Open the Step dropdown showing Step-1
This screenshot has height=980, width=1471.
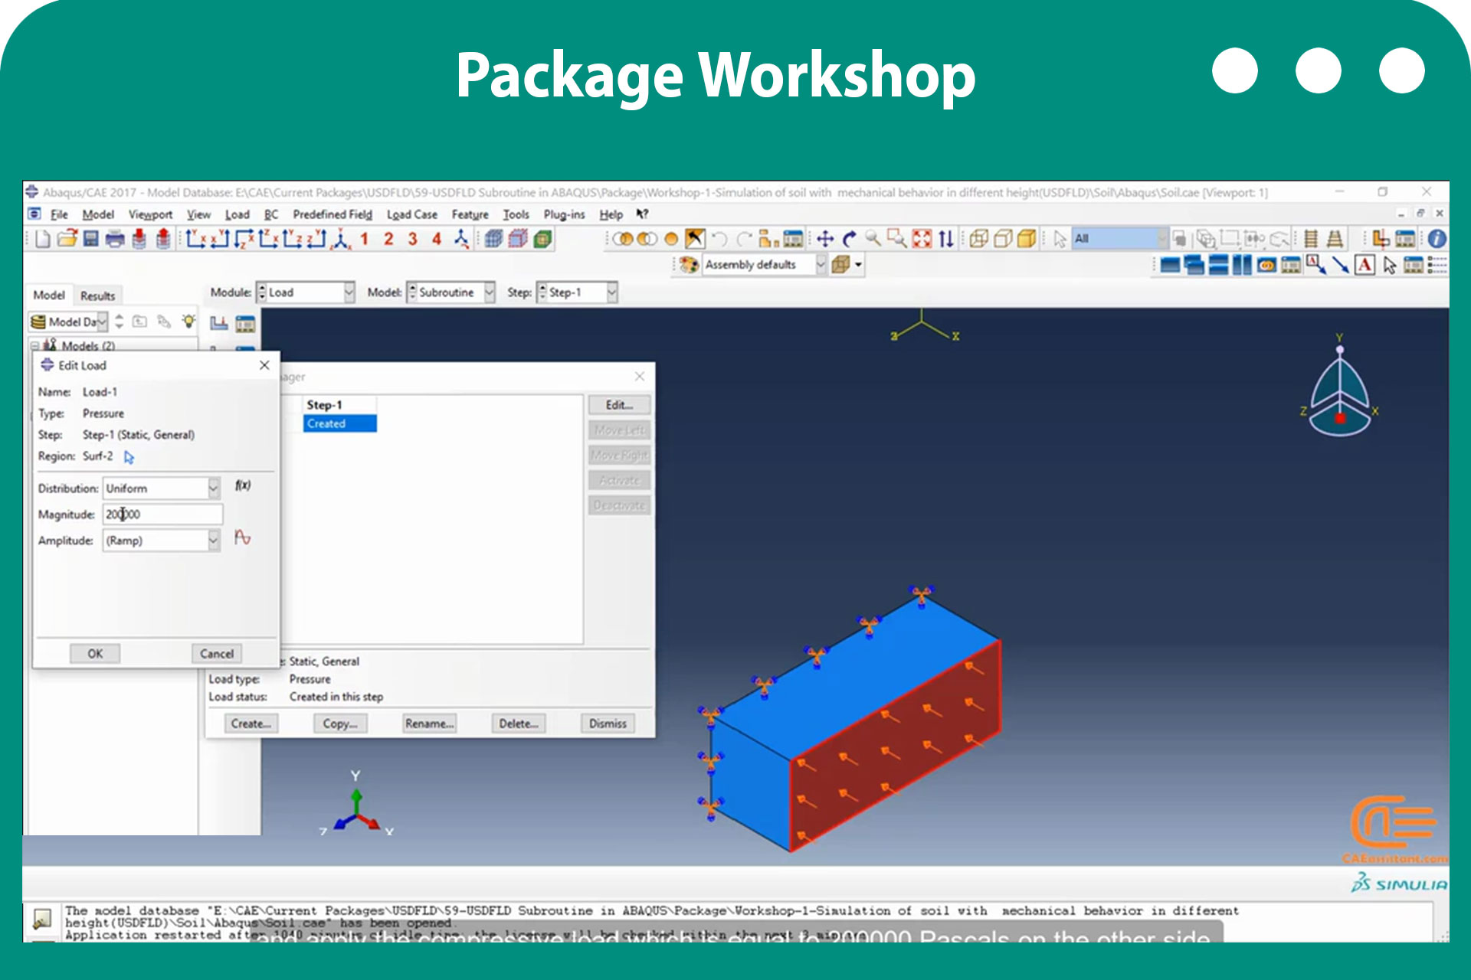pos(577,292)
